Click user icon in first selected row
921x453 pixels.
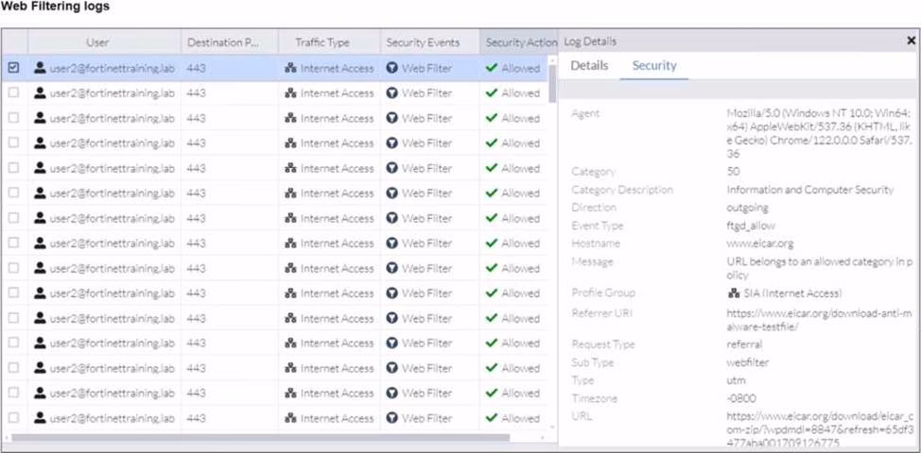[x=40, y=68]
